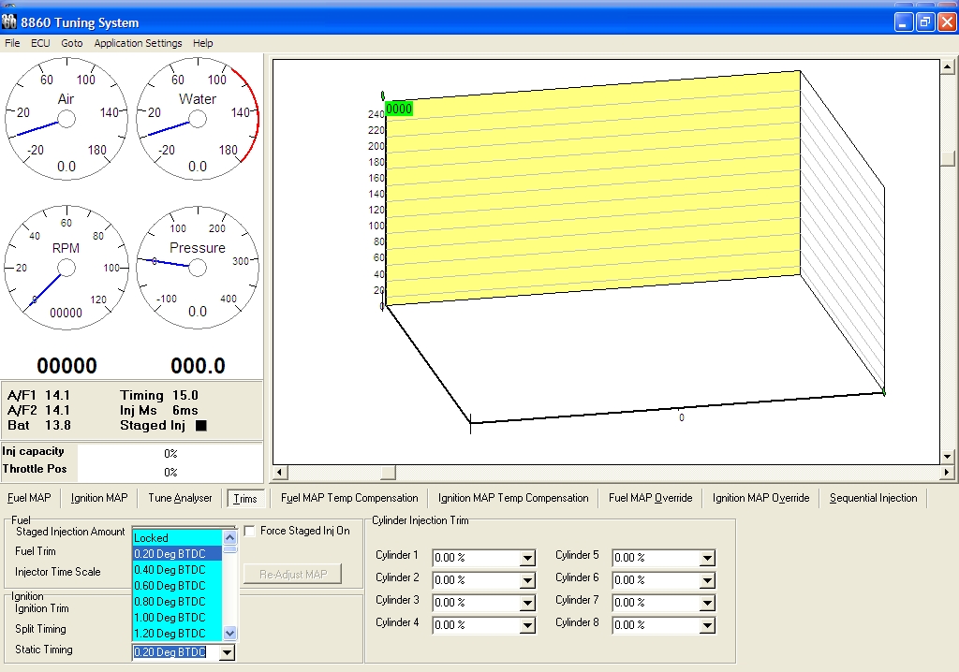Expand the Cylinder 5 trim dropdown
The height and width of the screenshot is (672, 959).
707,559
